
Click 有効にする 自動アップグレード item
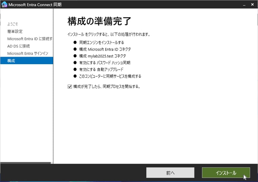tap(101, 70)
